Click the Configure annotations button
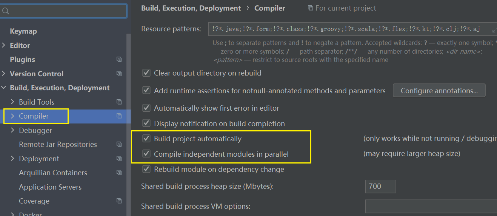497x216 pixels. coord(439,91)
